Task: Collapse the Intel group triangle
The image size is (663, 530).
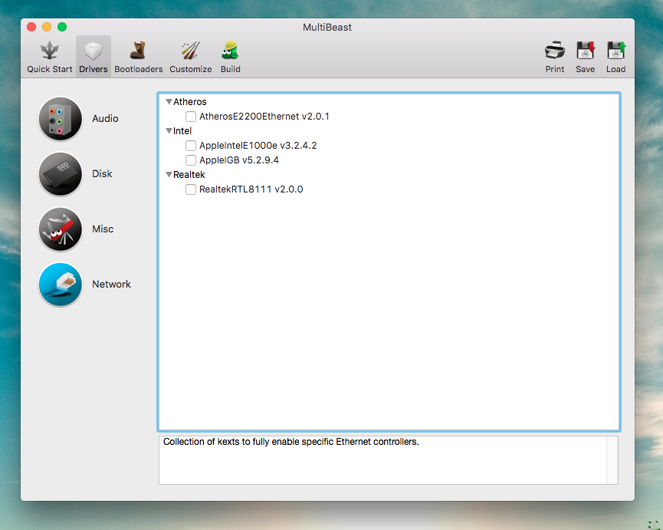Action: [x=169, y=130]
